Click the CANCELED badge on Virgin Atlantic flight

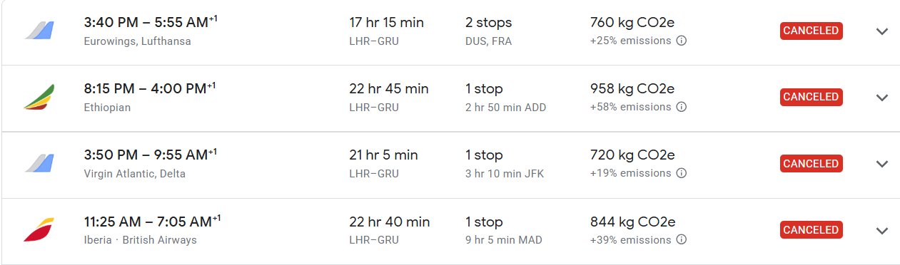point(811,163)
